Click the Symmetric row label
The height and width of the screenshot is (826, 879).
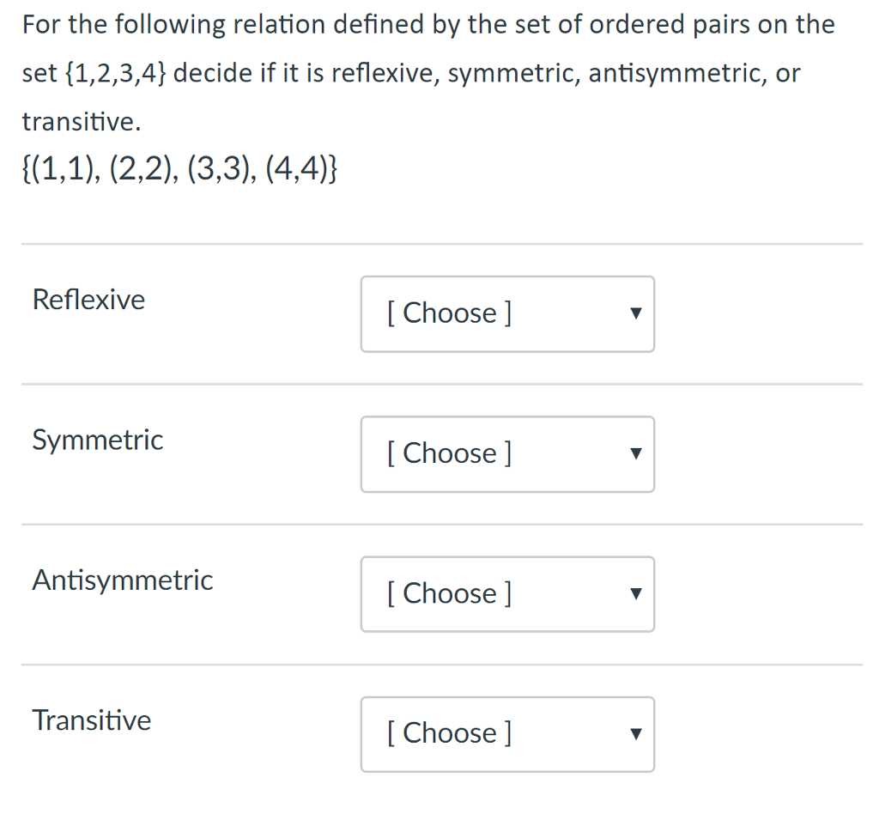[x=97, y=440]
